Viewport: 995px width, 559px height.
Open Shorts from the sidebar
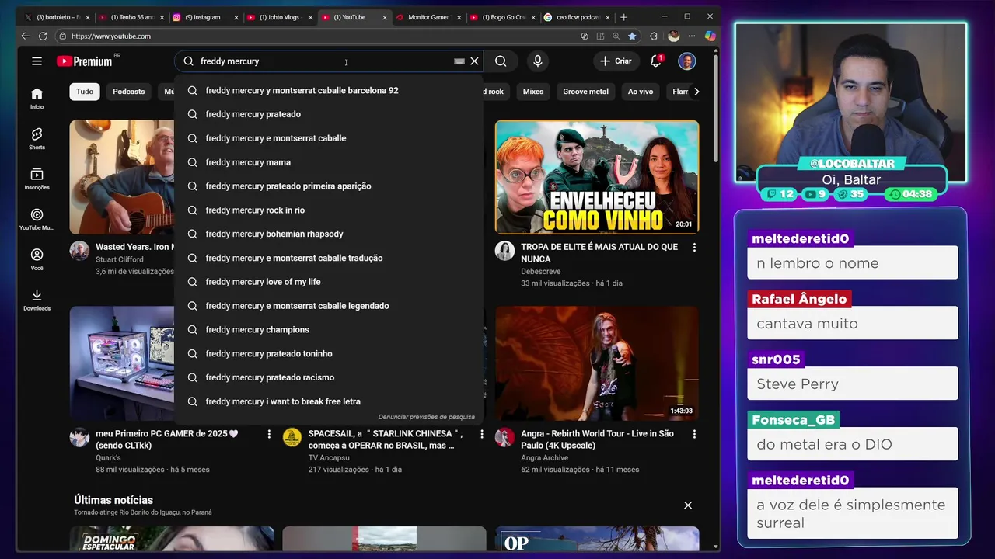coord(37,139)
